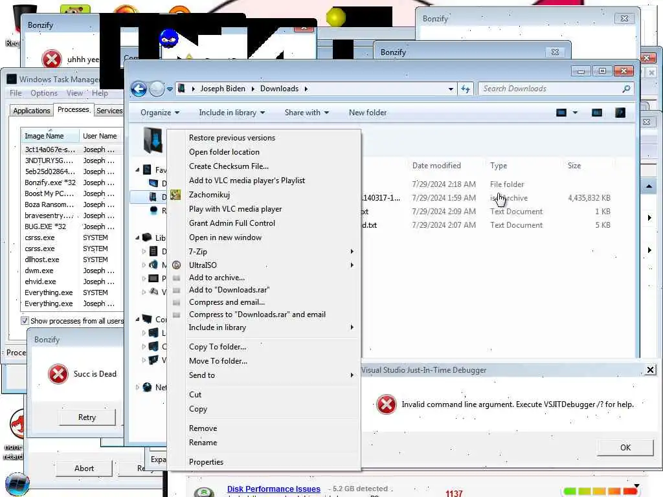Click the Add to archive icon
Image resolution: width=663 pixels, height=497 pixels.
coord(176,278)
